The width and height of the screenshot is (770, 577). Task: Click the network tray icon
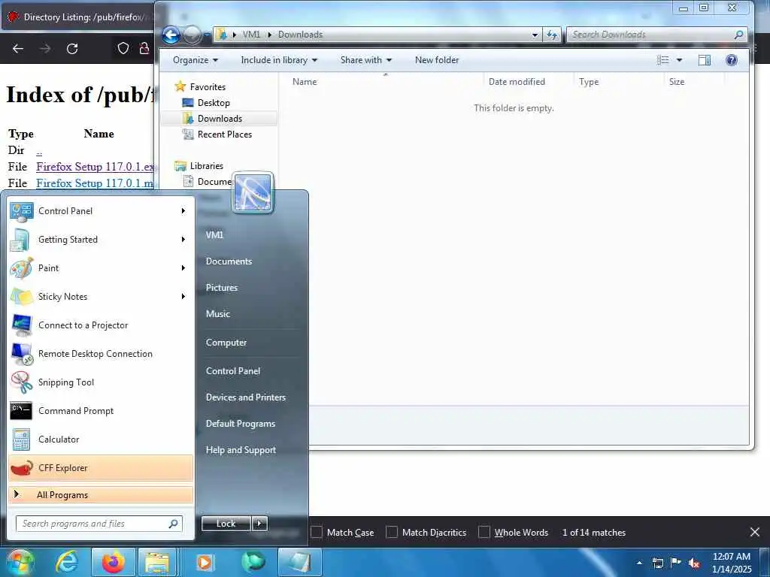(x=657, y=563)
